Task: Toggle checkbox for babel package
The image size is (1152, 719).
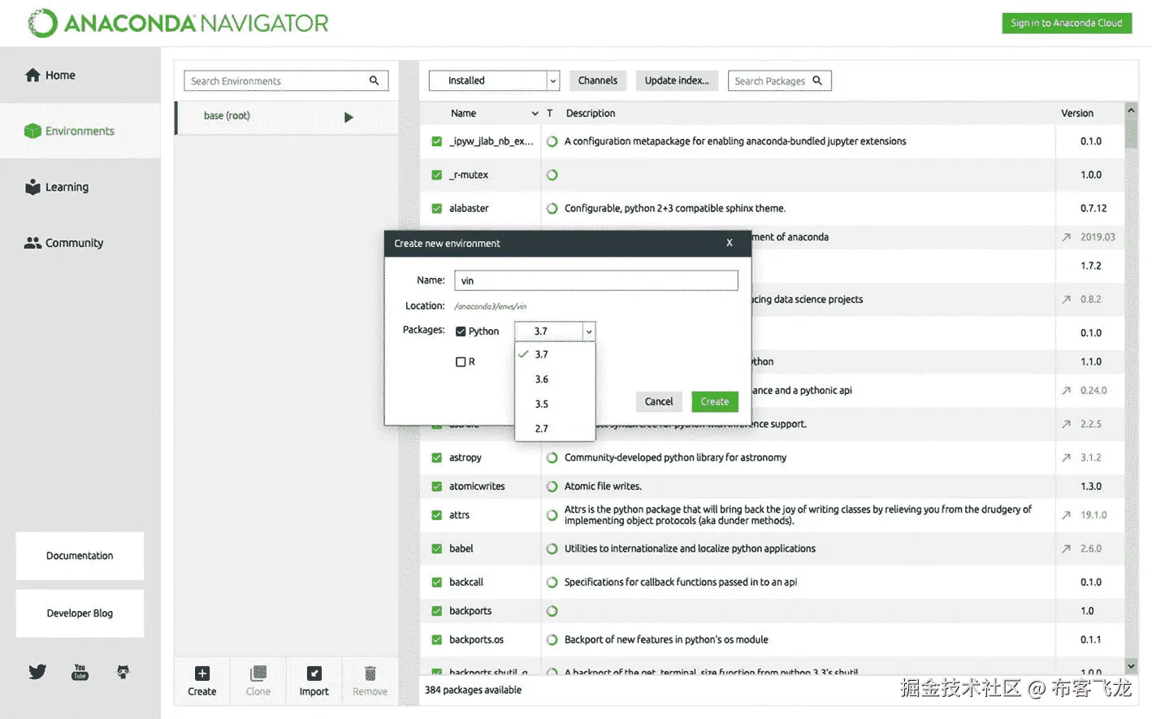Action: 436,548
